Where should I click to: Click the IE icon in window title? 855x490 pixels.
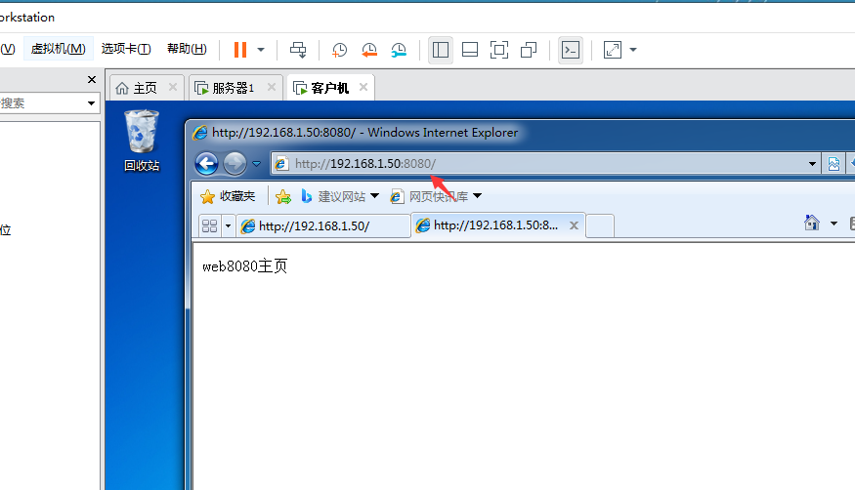[x=200, y=133]
